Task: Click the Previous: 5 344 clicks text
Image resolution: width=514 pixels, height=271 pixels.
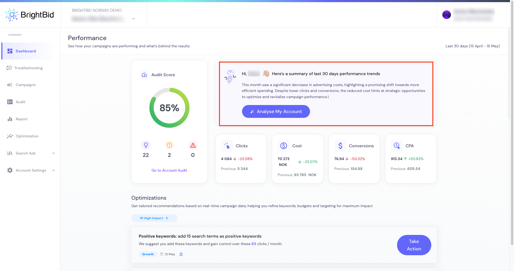Action: click(234, 169)
